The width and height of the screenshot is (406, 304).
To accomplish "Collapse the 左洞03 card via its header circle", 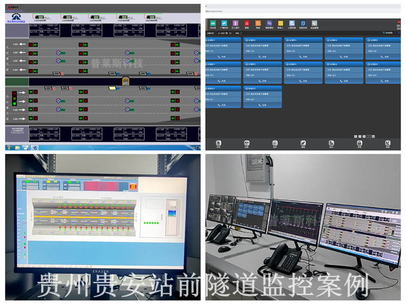I will pos(287,40).
